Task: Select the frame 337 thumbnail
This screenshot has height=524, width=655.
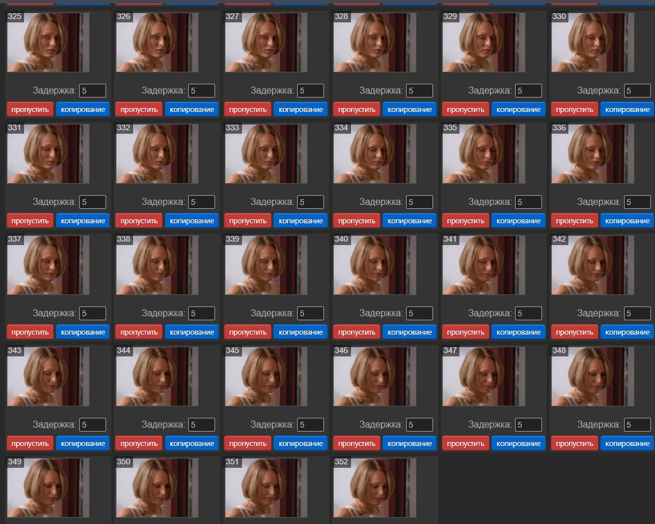Action: coord(48,265)
